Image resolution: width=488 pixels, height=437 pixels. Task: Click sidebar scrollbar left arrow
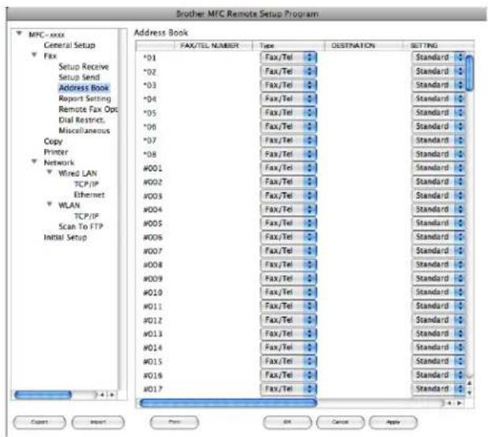pos(101,394)
